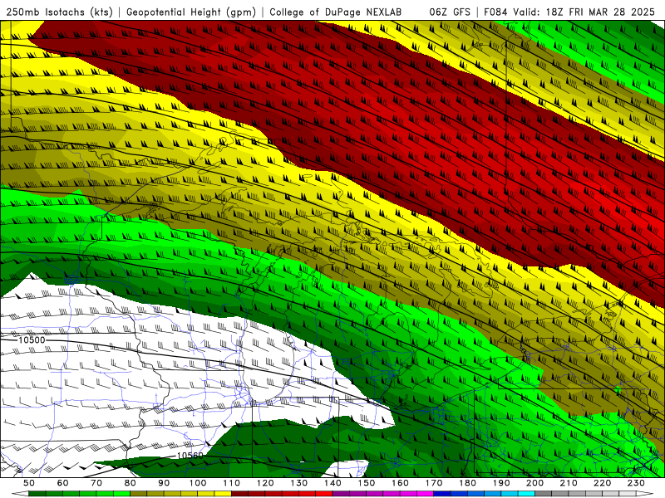Click the 230 knot tick label on the color scale
665x498 pixels.
coord(636,483)
